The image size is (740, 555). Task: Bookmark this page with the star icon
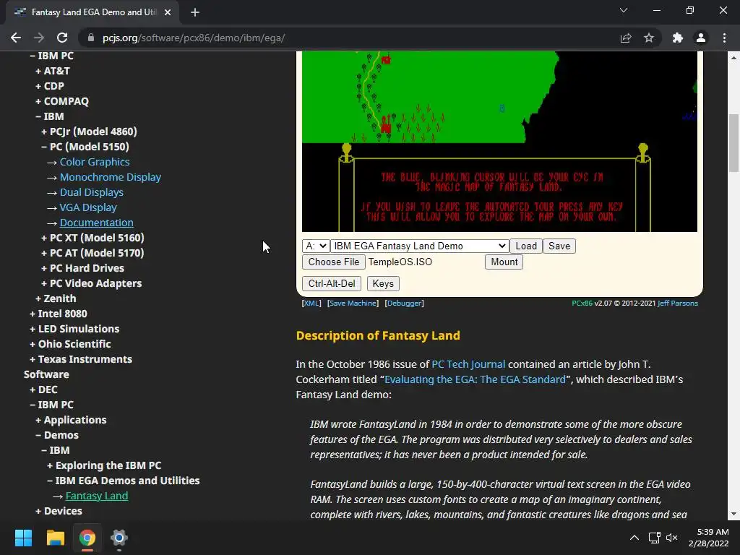(x=649, y=38)
